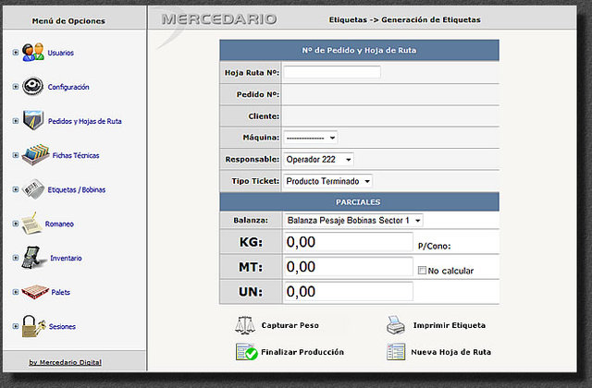The width and height of the screenshot is (592, 388).
Task: Open the Configuración menu entry
Action: click(68, 87)
